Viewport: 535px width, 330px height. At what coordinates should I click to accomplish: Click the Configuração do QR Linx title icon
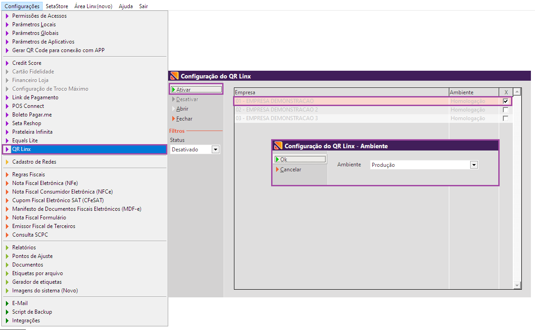click(175, 76)
